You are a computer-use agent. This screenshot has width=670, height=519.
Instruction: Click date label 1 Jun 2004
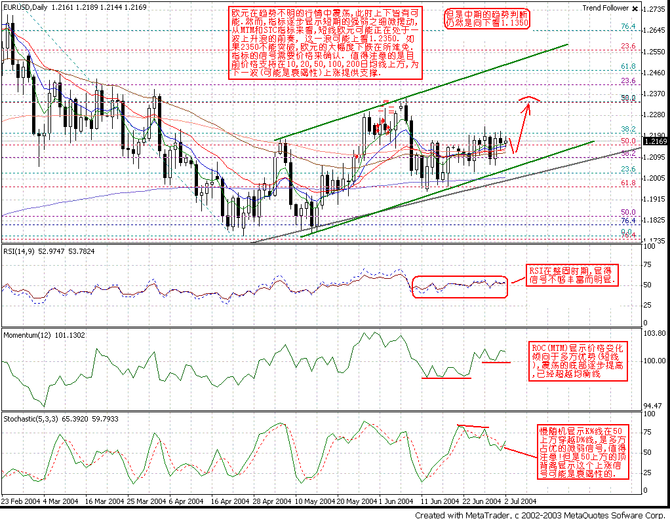click(396, 501)
